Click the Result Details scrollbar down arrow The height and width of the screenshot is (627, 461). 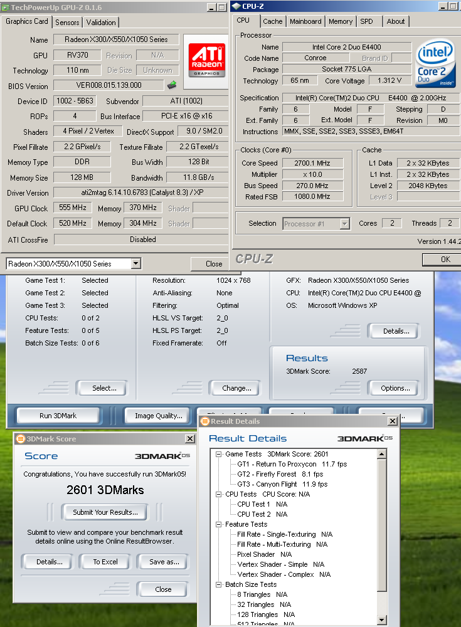tap(382, 620)
